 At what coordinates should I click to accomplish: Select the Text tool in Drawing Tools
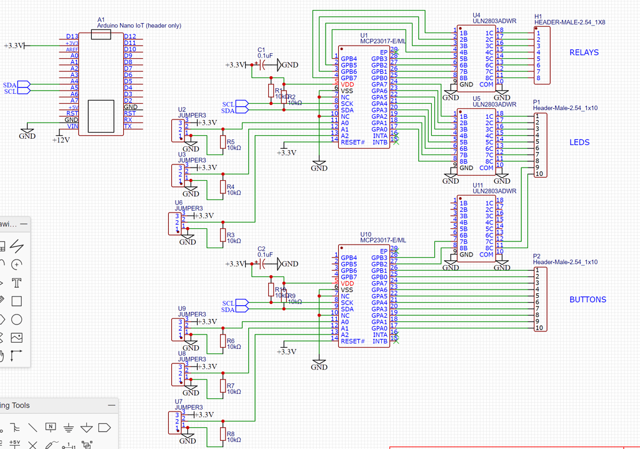[17, 282]
